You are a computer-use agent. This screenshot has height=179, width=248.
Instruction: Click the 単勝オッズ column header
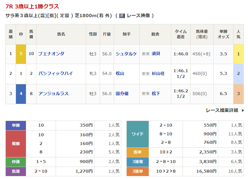(x=223, y=34)
